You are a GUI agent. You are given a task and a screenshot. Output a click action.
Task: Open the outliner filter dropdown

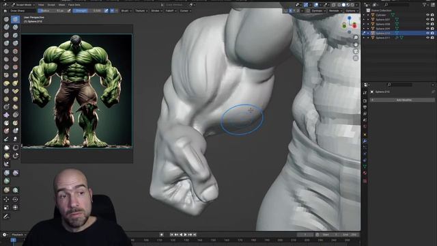425,5
